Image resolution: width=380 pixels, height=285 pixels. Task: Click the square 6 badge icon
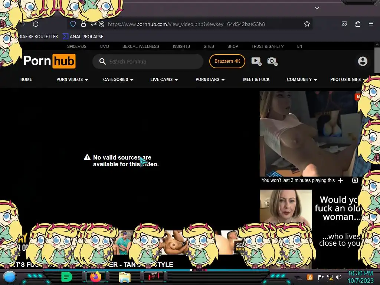355,180
